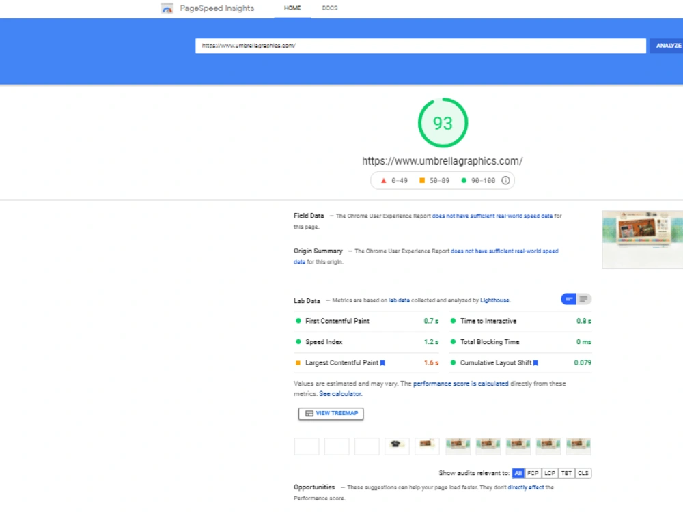Open the See calculator link
The height and width of the screenshot is (512, 683).
(340, 394)
